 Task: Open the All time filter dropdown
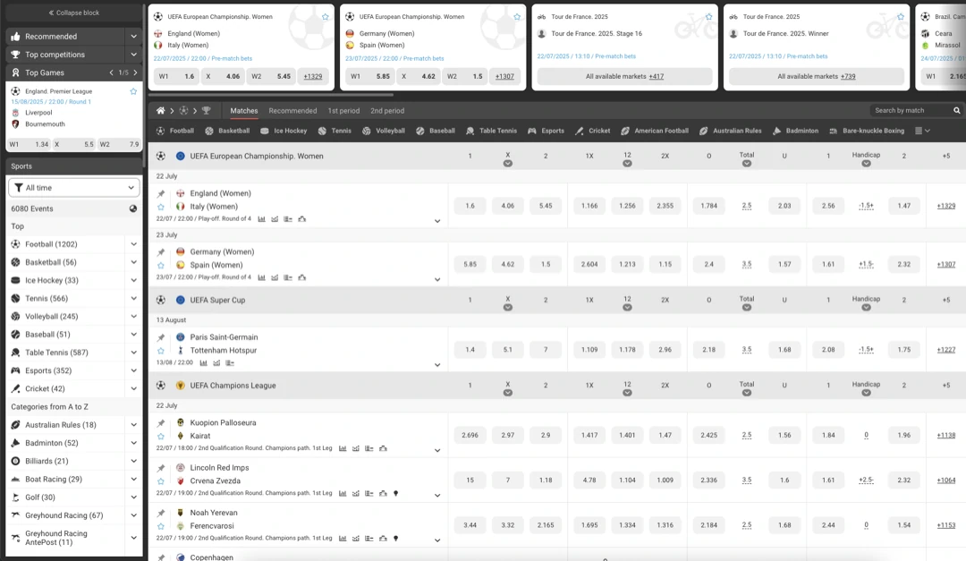[x=74, y=187]
